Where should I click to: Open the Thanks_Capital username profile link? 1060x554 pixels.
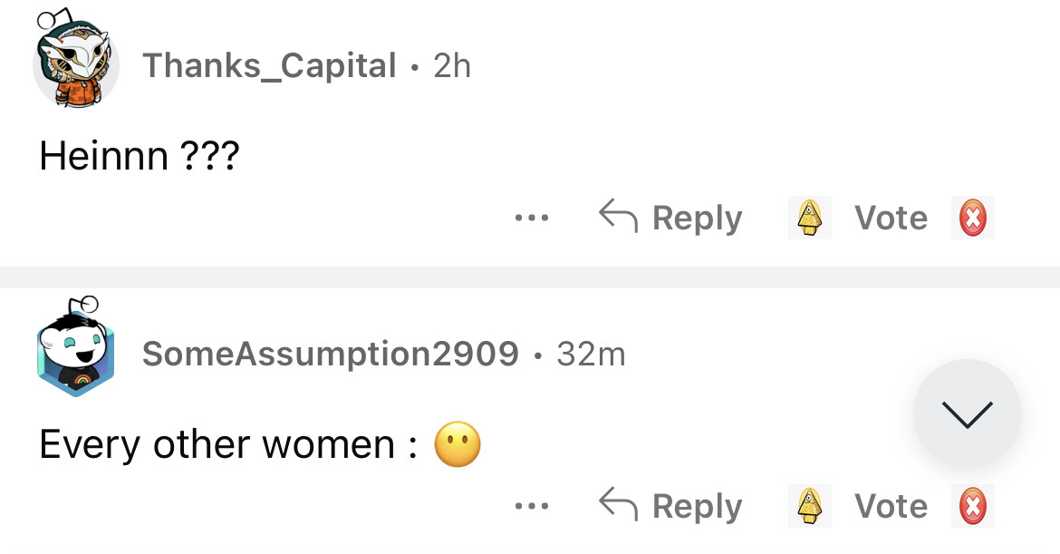(x=269, y=65)
